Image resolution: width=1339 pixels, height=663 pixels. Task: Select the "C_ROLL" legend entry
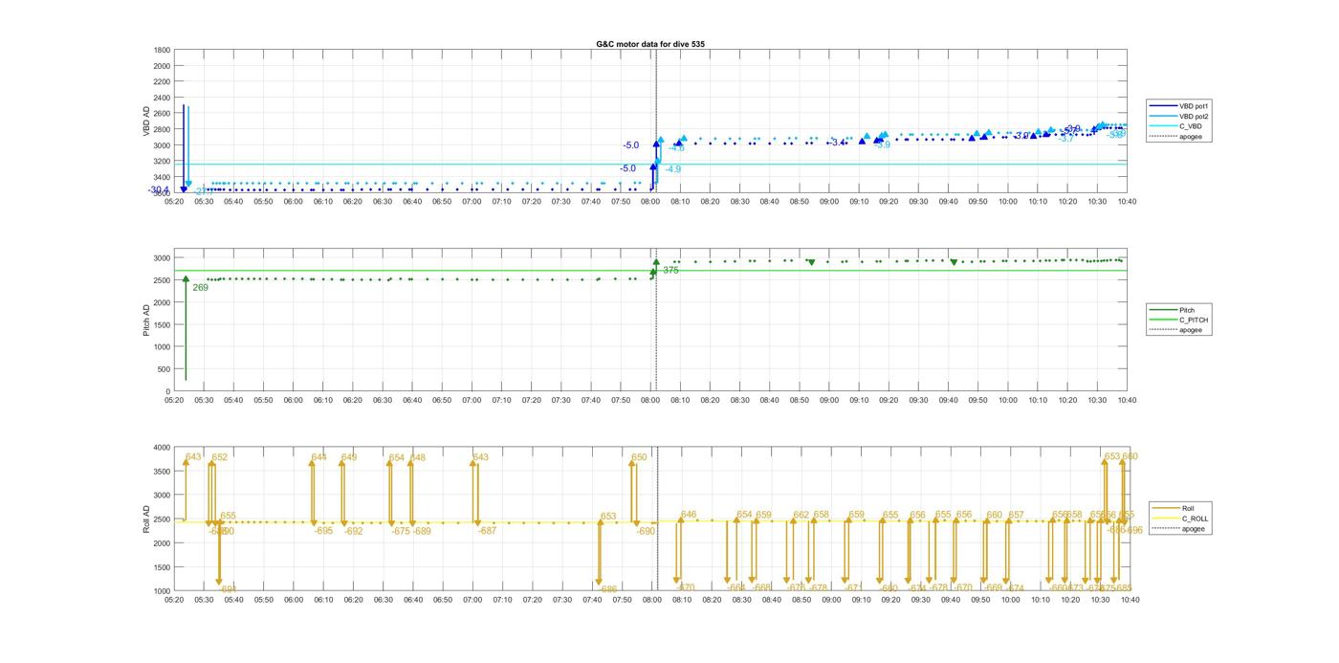tap(1195, 519)
